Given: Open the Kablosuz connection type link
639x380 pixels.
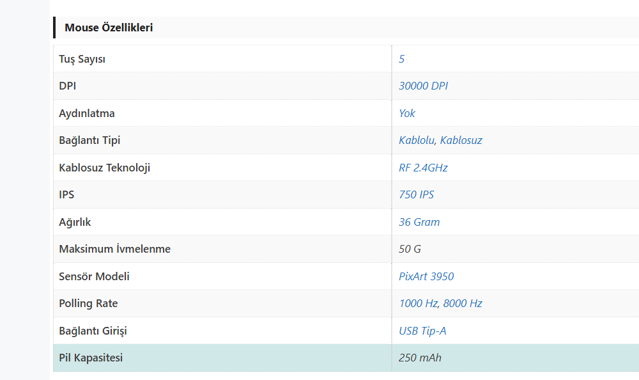Looking at the screenshot, I should 461,140.
